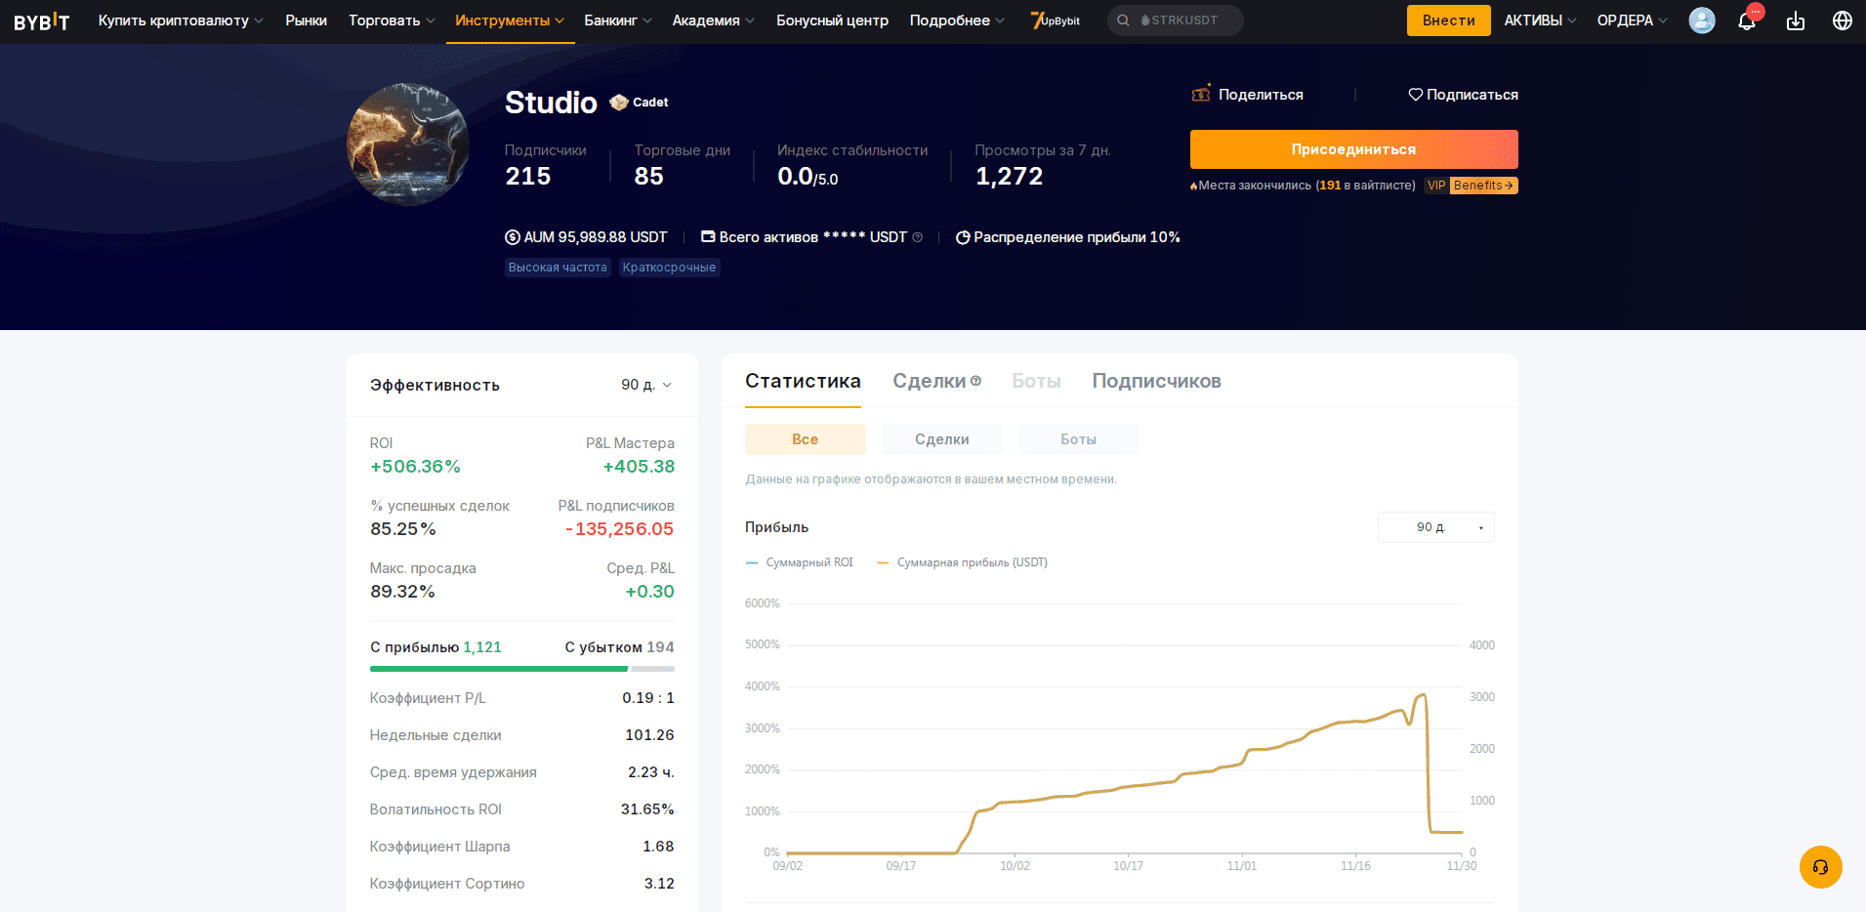The width and height of the screenshot is (1866, 912).
Task: Click the search magnifier icon
Action: coord(1123,21)
